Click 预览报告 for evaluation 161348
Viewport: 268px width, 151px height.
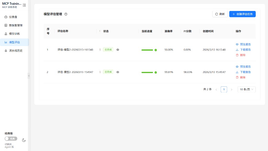(x=243, y=44)
